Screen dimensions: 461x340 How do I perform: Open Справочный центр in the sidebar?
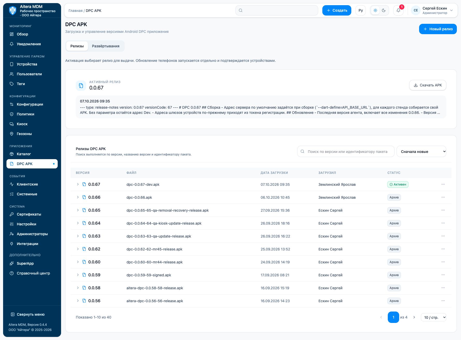click(x=32, y=273)
